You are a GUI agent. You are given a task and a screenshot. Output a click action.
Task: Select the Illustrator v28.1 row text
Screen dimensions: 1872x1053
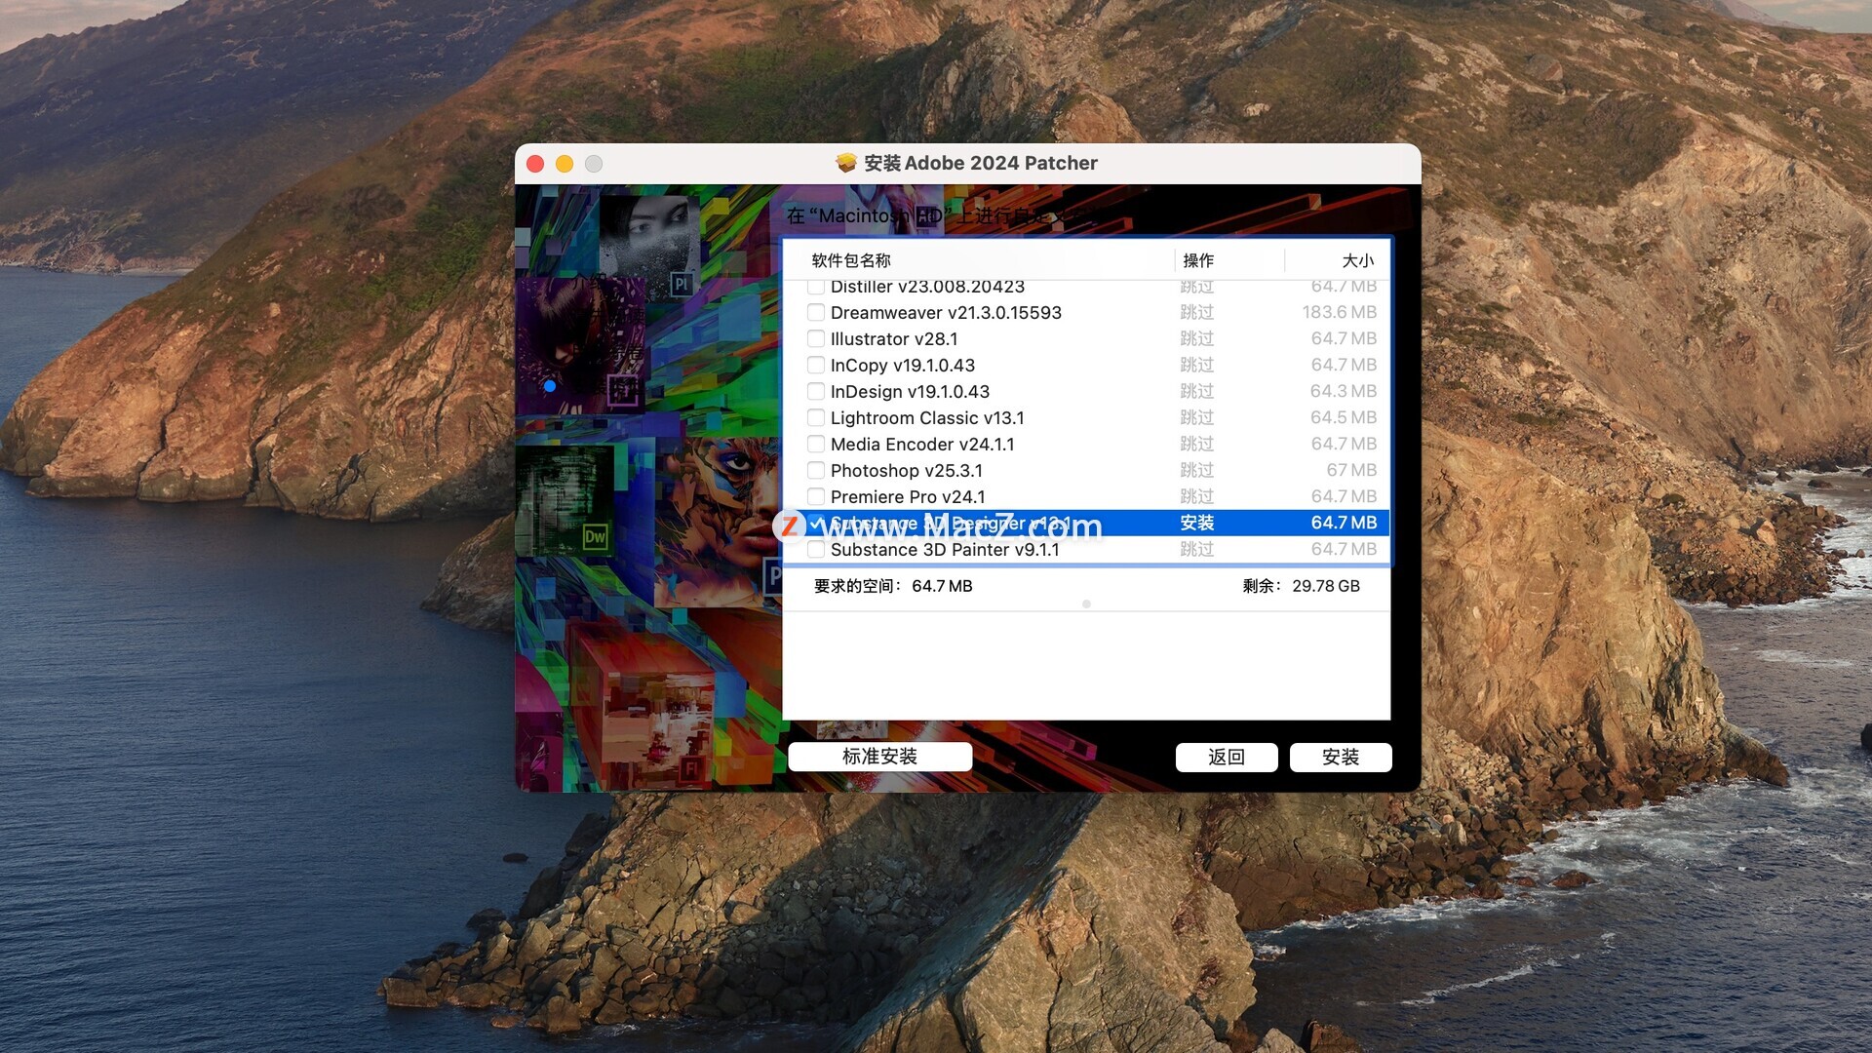(894, 339)
